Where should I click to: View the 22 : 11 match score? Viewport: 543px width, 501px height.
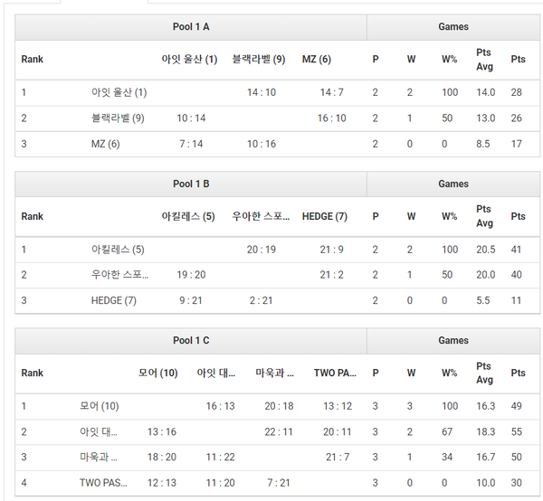coord(279,432)
